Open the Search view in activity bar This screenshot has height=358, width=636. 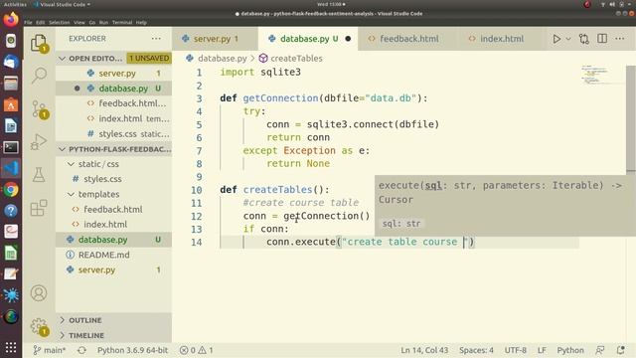(x=39, y=76)
